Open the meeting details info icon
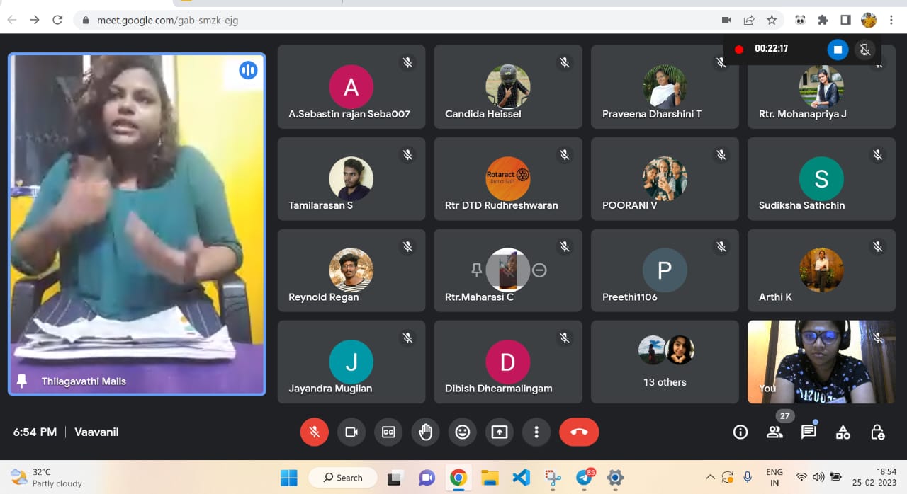 click(740, 432)
